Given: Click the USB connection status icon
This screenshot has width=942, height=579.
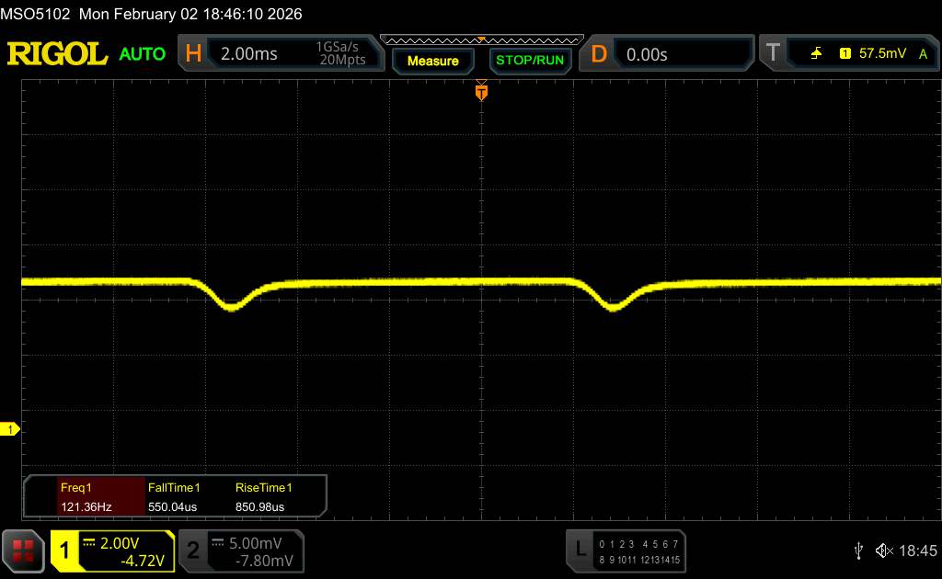Looking at the screenshot, I should pyautogui.click(x=858, y=551).
